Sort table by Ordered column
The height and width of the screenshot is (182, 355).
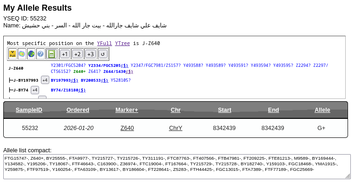(x=78, y=110)
